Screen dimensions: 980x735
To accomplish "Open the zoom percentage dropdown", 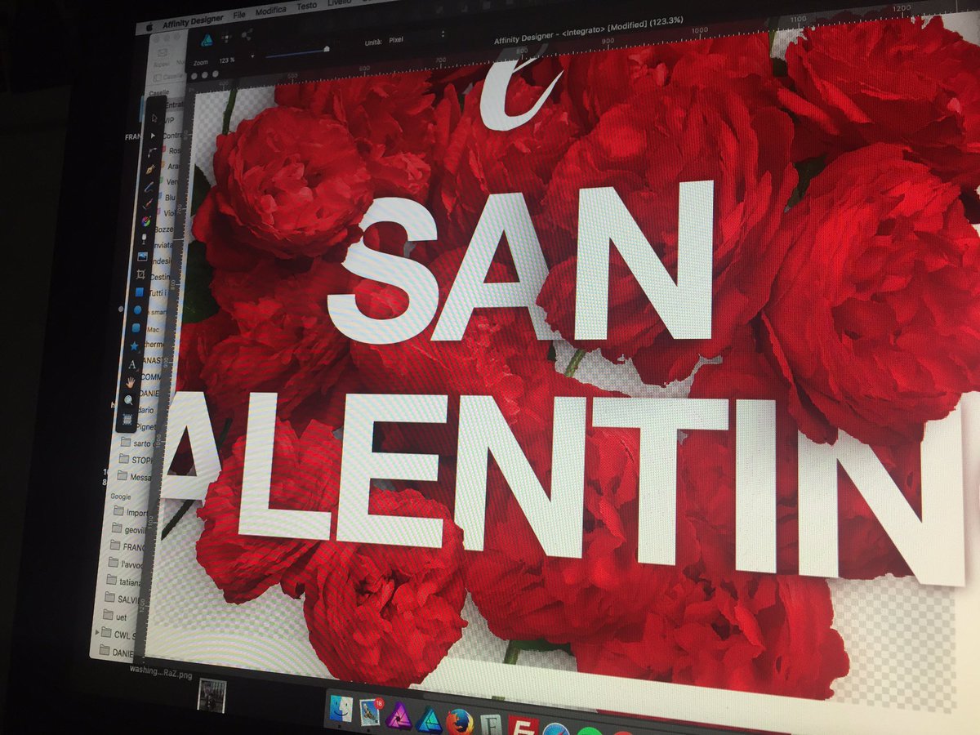I will click(252, 56).
